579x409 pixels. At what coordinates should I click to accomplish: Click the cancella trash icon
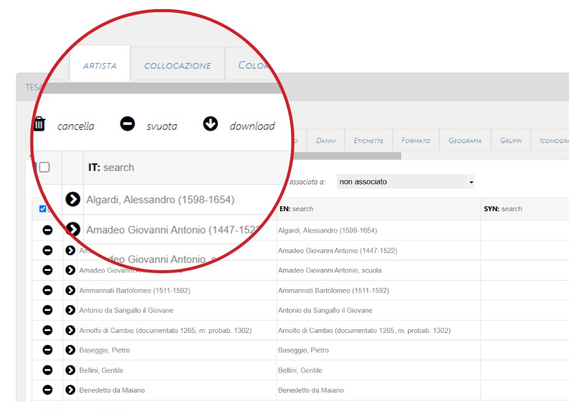(40, 125)
